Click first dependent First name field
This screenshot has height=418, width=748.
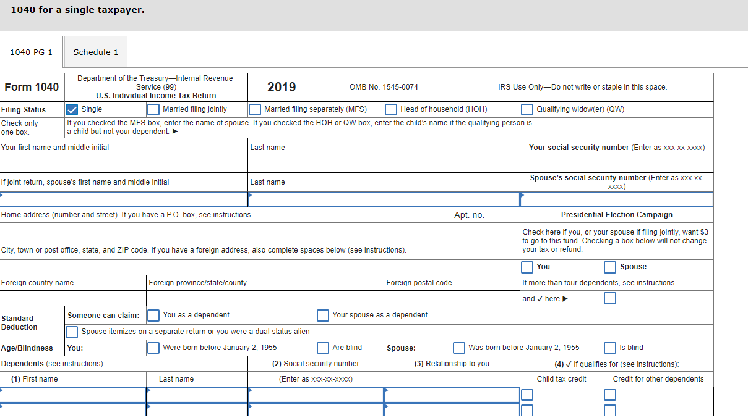pos(73,395)
